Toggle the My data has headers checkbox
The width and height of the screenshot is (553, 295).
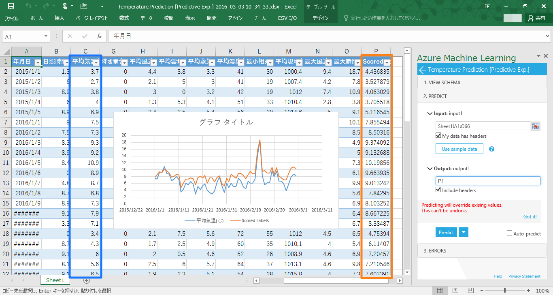click(438, 136)
